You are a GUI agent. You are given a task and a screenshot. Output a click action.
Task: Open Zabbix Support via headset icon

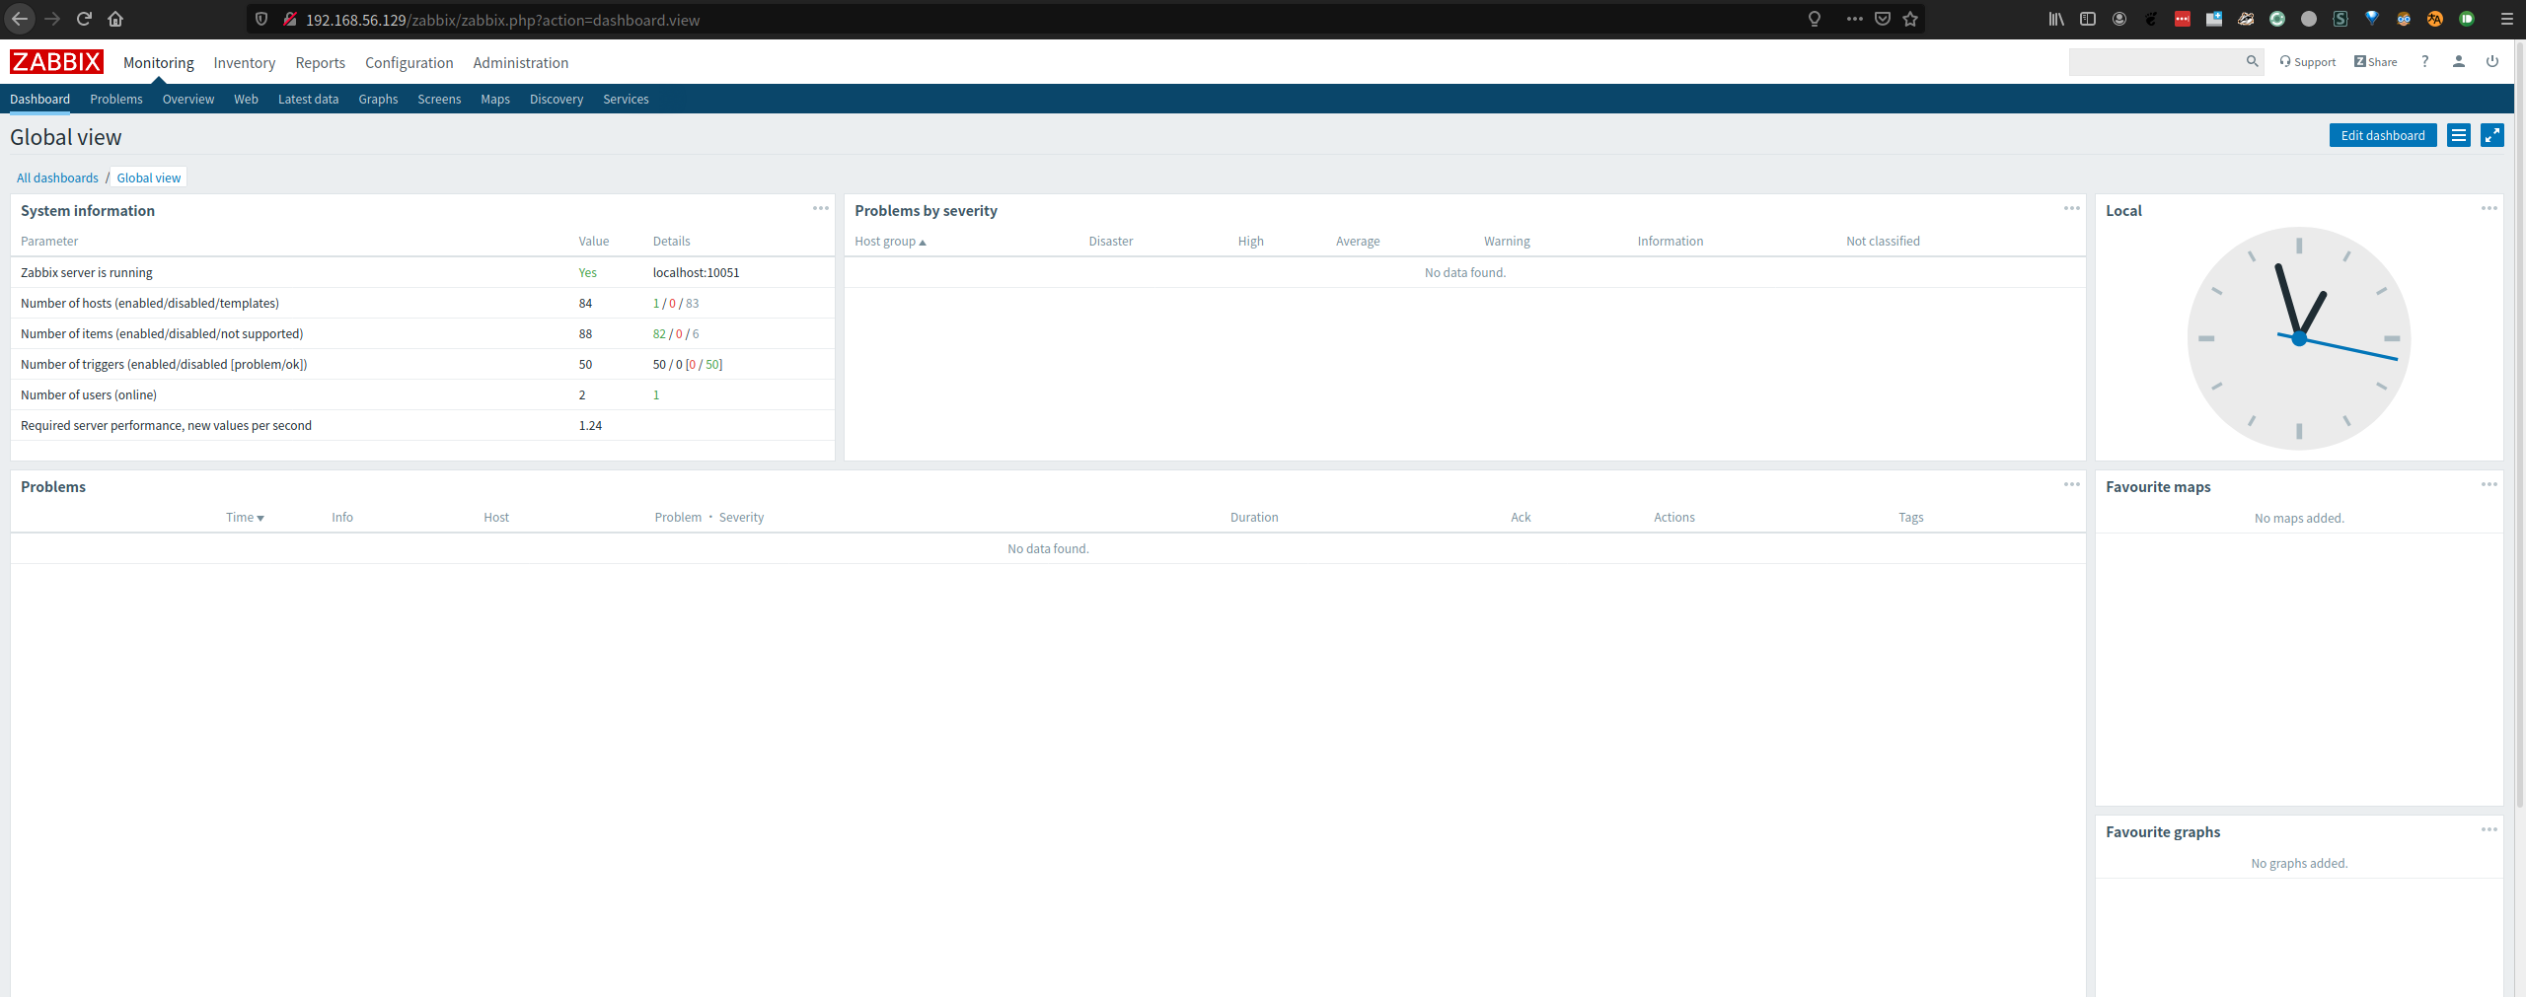(2286, 61)
